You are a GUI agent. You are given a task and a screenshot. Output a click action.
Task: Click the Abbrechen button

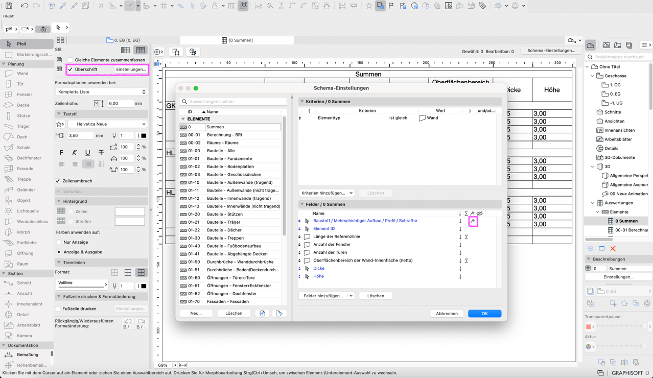(447, 314)
